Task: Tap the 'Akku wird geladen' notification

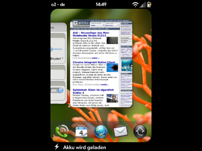Action: click(85, 147)
